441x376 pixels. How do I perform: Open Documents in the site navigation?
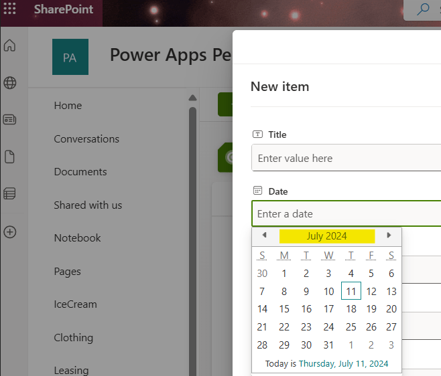[80, 172]
